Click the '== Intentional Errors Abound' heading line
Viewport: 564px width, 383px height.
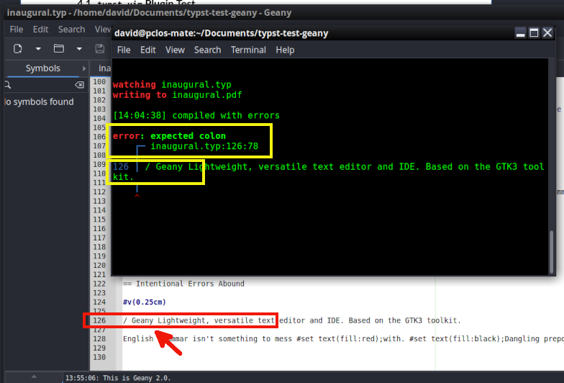183,284
